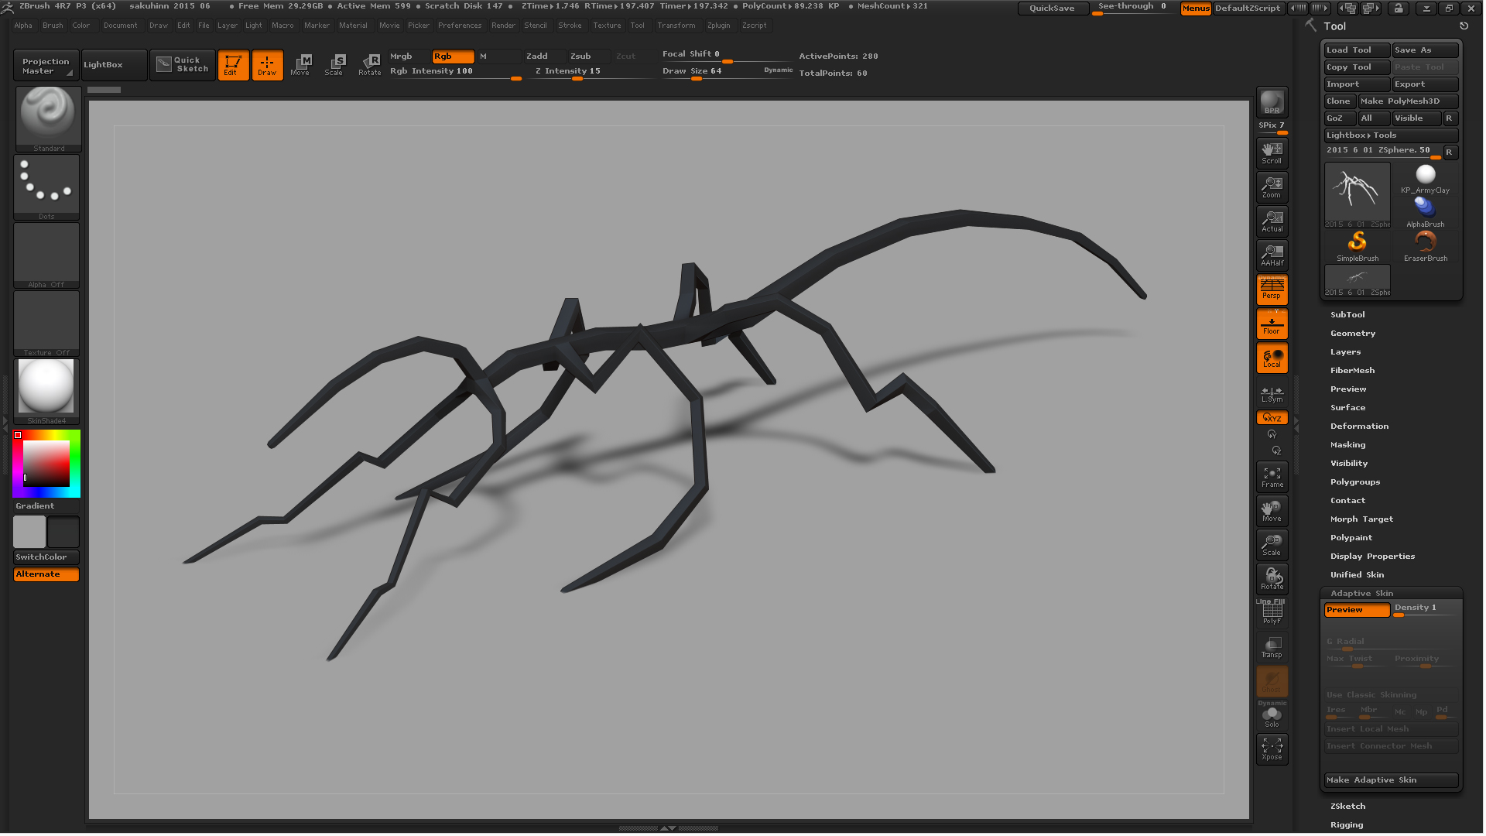Click the BPR render icon
This screenshot has height=836, width=1486.
tap(1272, 102)
